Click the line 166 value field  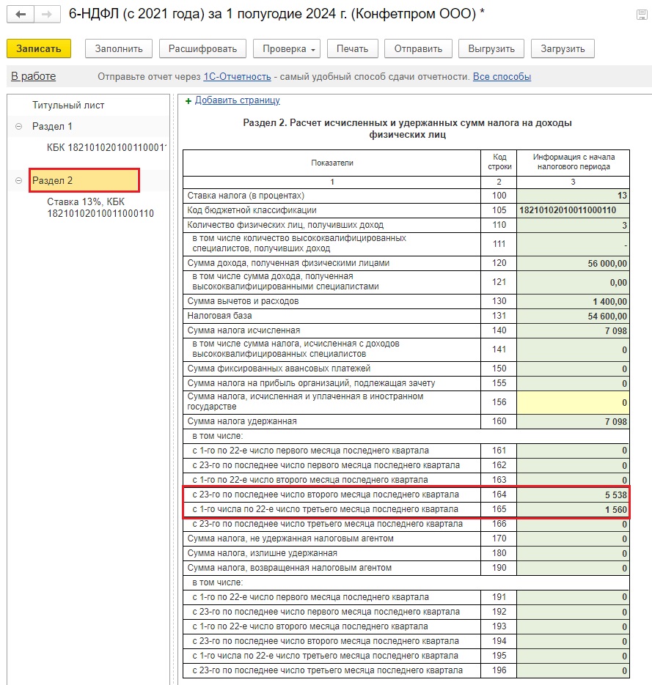pos(573,524)
